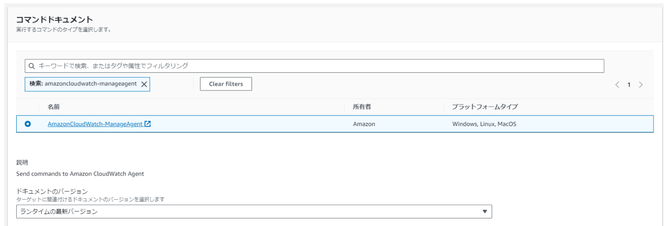Click the Windows, Linux, MacOS cell
This screenshot has width=667, height=226.
tap(484, 124)
